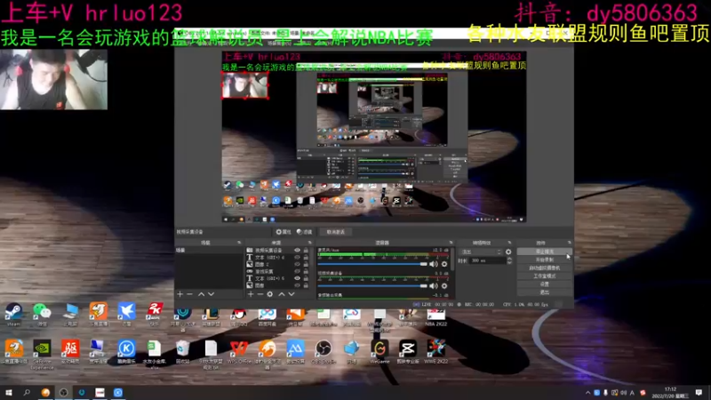Toggle visibility of 图像 2 source

(x=297, y=264)
